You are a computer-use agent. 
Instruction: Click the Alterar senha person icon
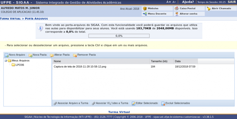(x=177, y=14)
